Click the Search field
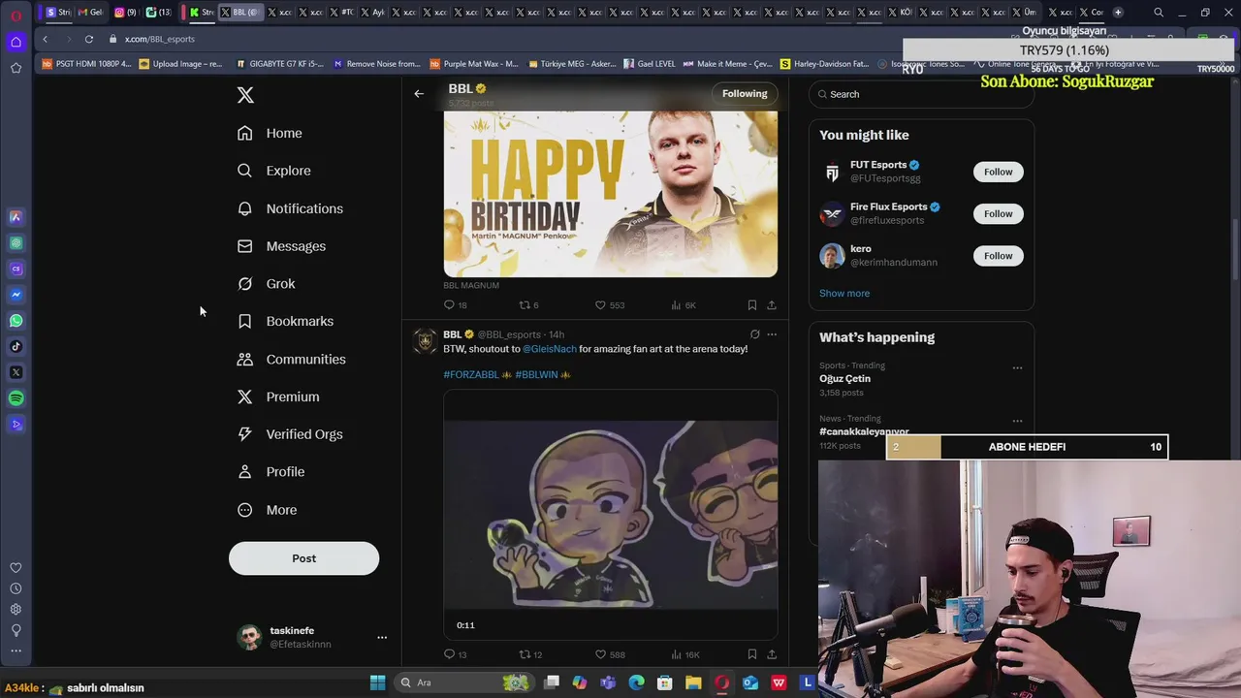1241x698 pixels. (921, 94)
